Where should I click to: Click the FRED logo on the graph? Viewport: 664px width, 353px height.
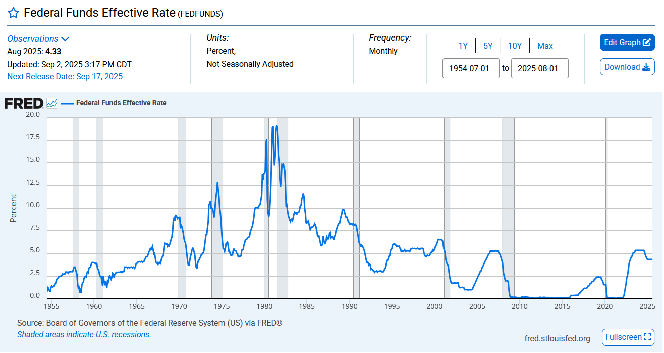[24, 103]
